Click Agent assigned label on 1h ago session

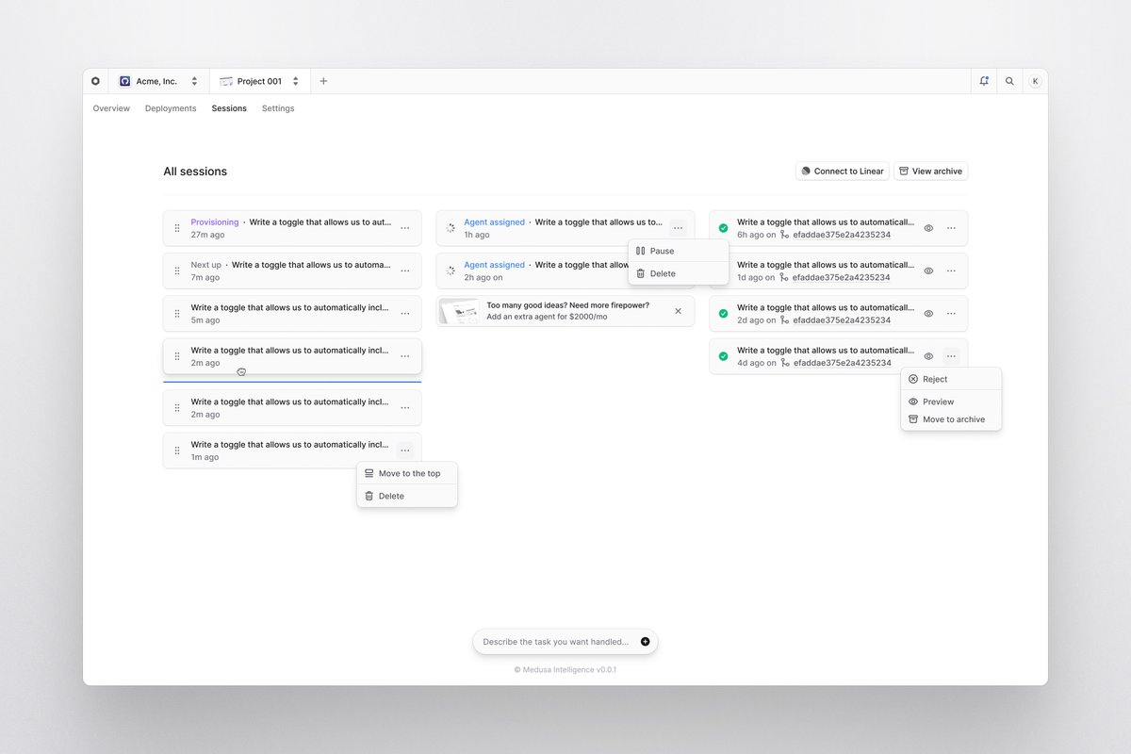494,222
